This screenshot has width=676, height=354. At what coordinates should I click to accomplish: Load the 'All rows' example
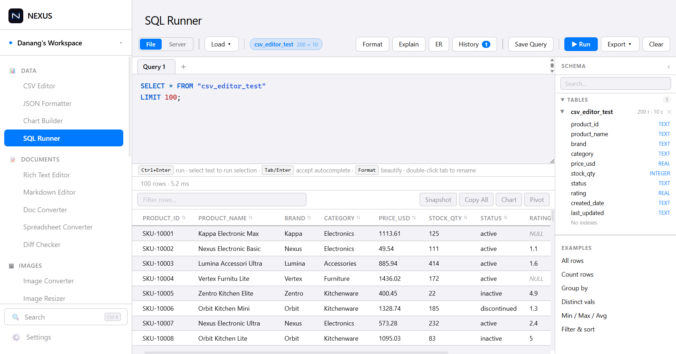click(x=572, y=261)
